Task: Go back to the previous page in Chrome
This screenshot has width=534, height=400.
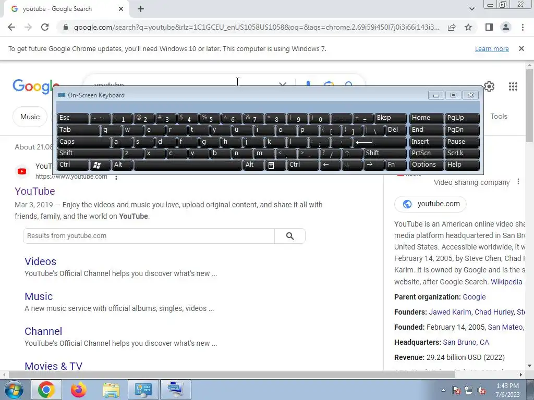Action: coord(11,27)
